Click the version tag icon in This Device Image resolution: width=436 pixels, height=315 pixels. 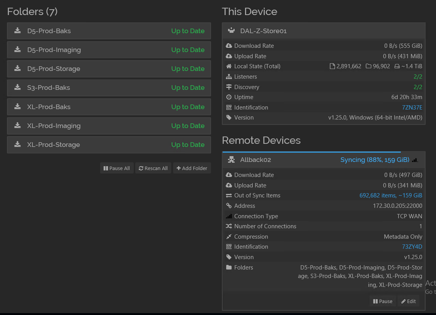(229, 118)
